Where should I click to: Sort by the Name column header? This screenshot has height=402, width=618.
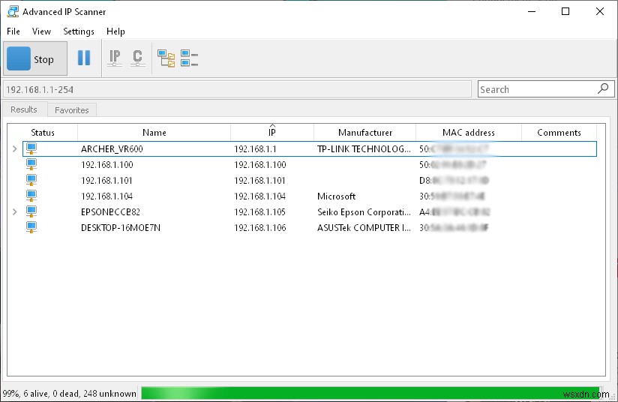pyautogui.click(x=154, y=133)
